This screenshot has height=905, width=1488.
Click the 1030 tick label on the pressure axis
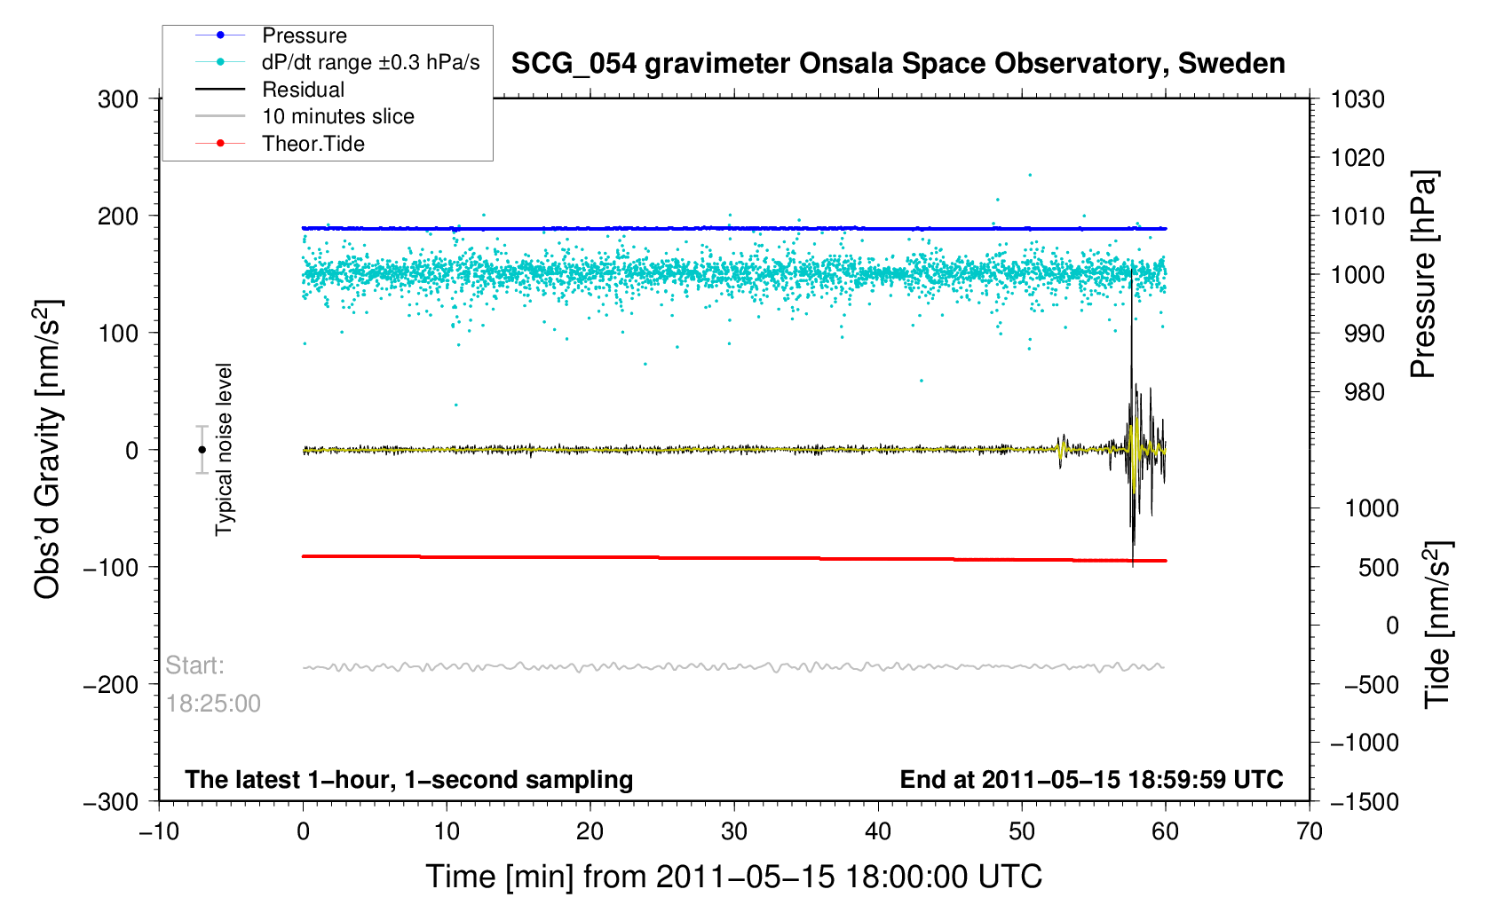click(1357, 99)
